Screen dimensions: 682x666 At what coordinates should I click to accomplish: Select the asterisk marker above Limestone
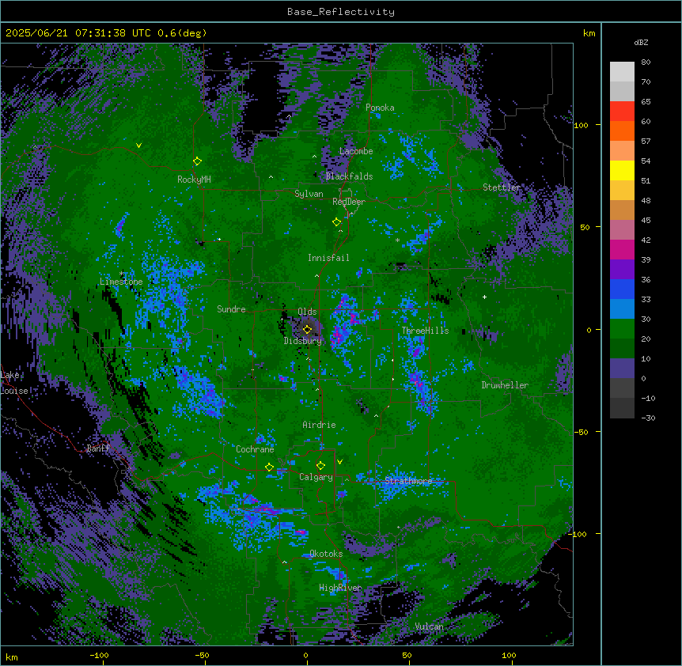coord(122,274)
